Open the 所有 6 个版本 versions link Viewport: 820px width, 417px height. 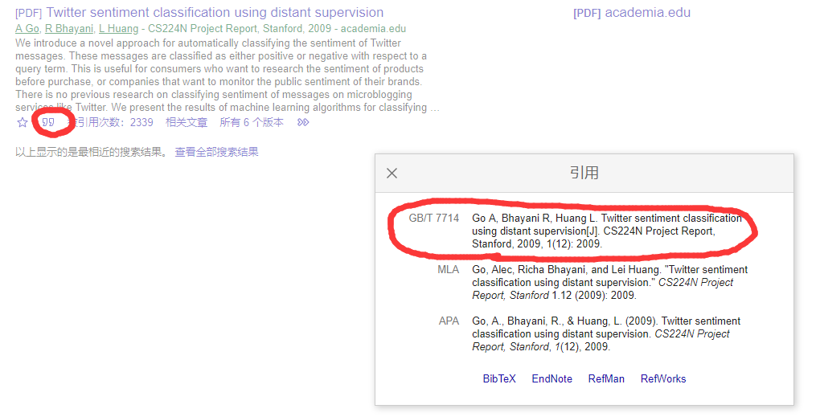(252, 122)
